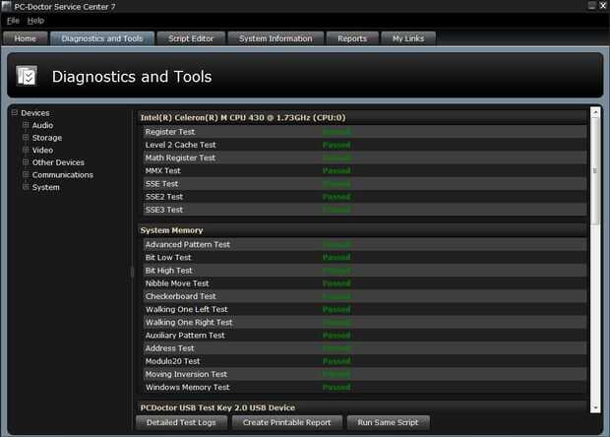This screenshot has height=437, width=610.
Task: Select Storage in the device tree
Action: [x=47, y=138]
